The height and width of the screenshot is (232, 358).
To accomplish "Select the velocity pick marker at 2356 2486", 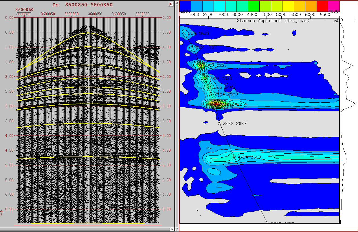I will pos(208,87).
